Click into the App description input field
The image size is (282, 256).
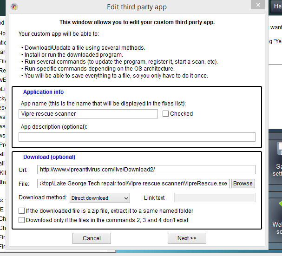[x=137, y=137]
